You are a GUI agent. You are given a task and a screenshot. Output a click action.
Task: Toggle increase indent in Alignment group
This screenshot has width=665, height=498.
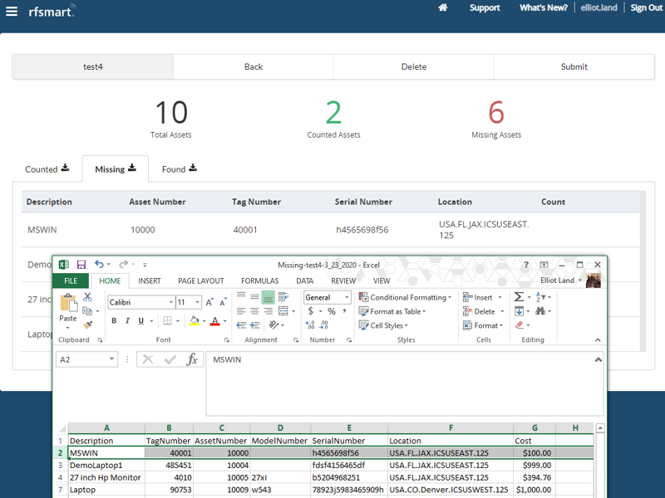pos(255,325)
